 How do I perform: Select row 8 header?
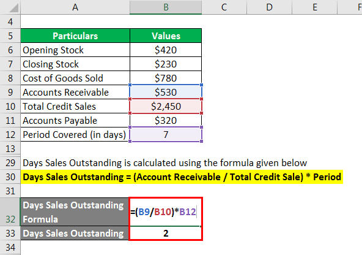pos(10,78)
